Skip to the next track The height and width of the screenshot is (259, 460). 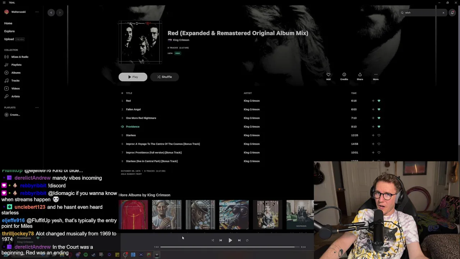(239, 240)
